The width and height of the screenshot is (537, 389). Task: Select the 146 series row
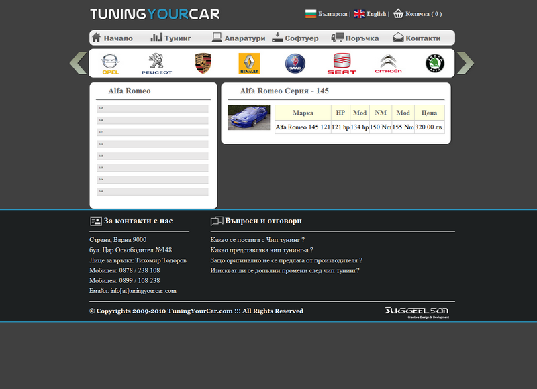pyautogui.click(x=153, y=121)
